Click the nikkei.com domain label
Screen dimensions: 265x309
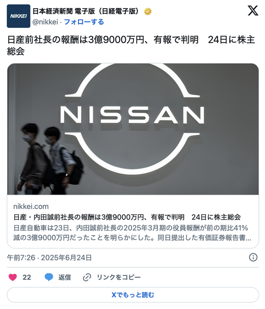coord(31,206)
